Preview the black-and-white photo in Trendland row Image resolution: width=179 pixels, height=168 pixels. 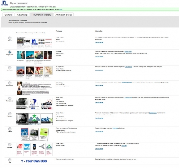click(22, 103)
